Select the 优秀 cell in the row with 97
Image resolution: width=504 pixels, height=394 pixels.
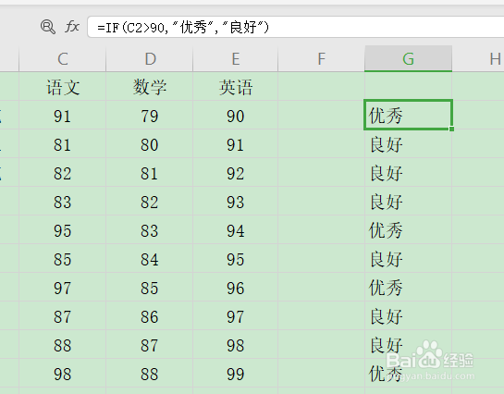(x=408, y=287)
